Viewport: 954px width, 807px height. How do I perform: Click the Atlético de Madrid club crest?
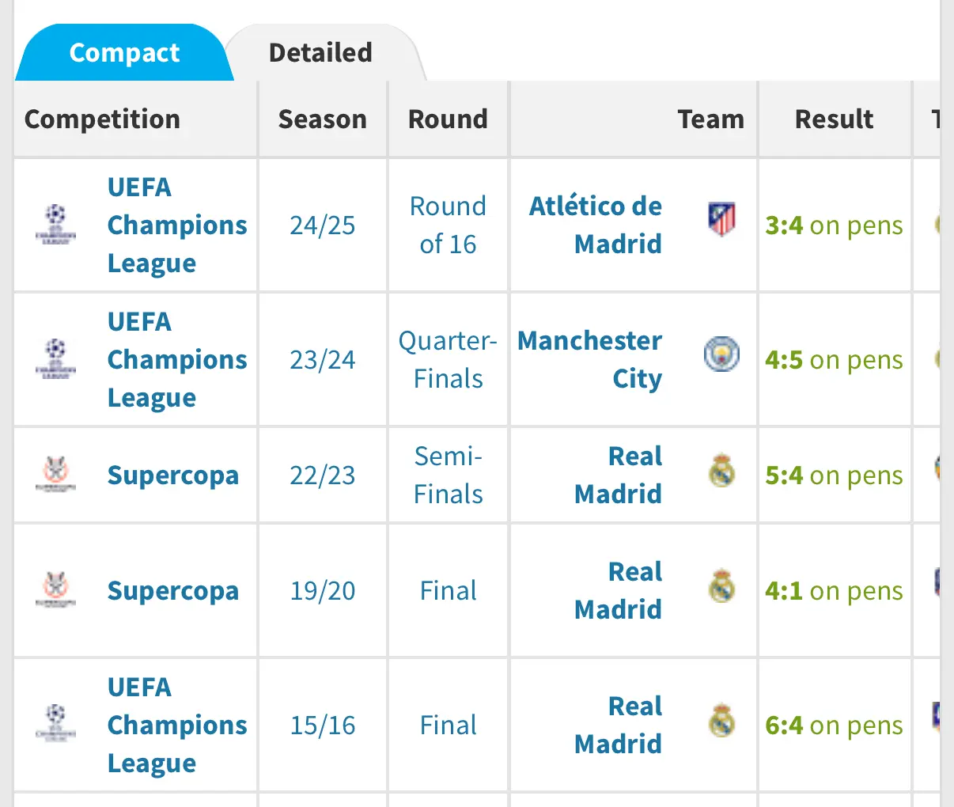721,219
